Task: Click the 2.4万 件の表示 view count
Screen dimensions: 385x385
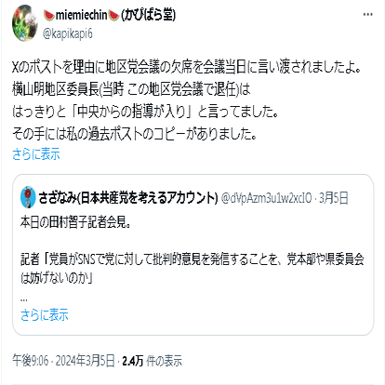Action: click(x=152, y=361)
